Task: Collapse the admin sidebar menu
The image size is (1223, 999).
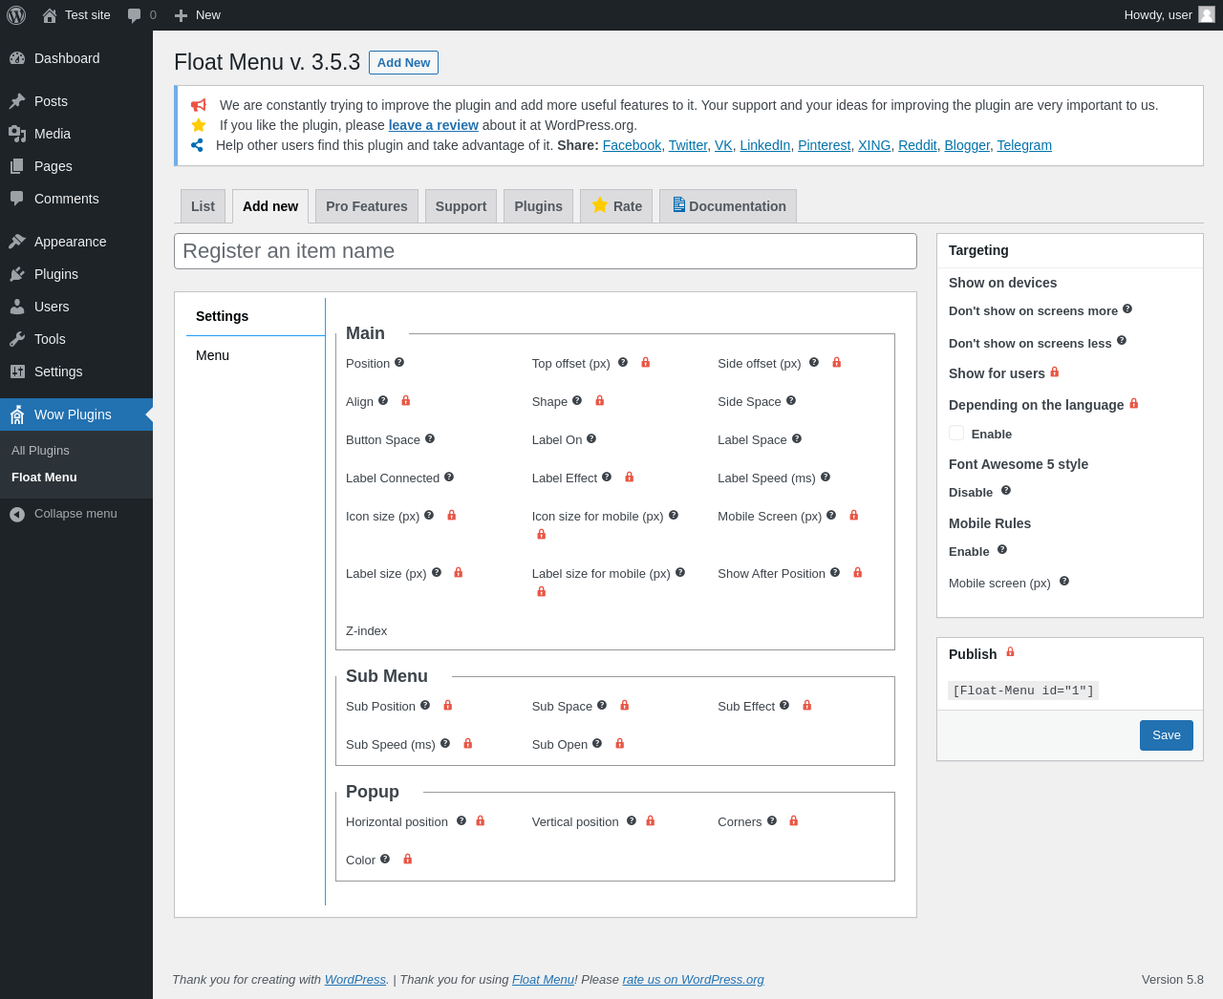Action: pyautogui.click(x=76, y=514)
